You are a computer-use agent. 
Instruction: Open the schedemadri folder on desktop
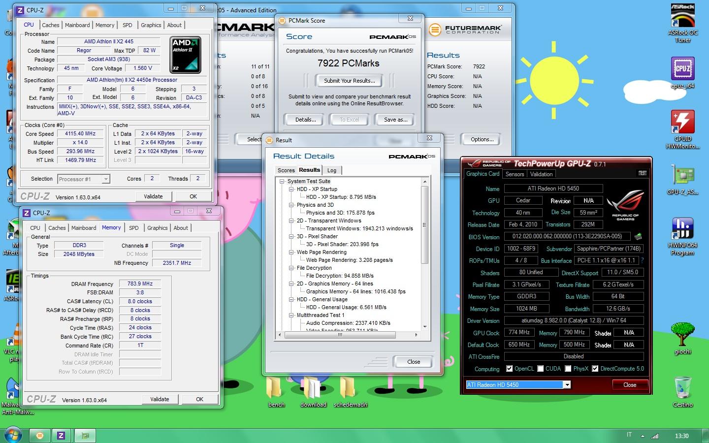coord(351,392)
